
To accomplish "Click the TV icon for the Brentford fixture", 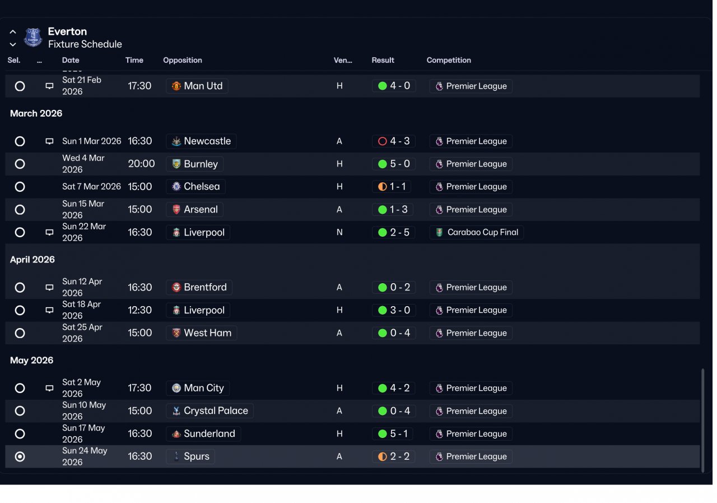I will (49, 288).
